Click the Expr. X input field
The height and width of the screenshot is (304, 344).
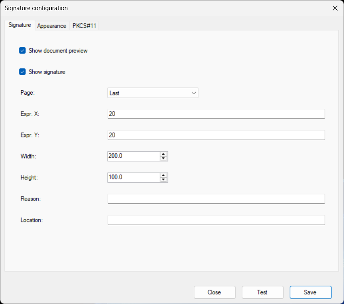pyautogui.click(x=216, y=114)
